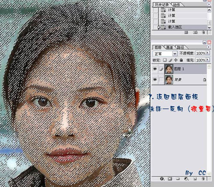Select the 图层 1 thumbnail
Screen dimensions: 214x187
[x=169, y=69]
